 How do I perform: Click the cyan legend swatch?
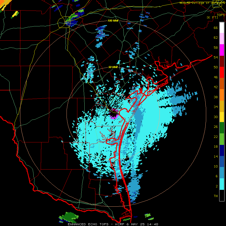click(222, 184)
